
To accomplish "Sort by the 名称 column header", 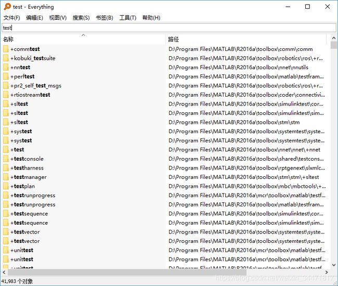I will pyautogui.click(x=83, y=39).
